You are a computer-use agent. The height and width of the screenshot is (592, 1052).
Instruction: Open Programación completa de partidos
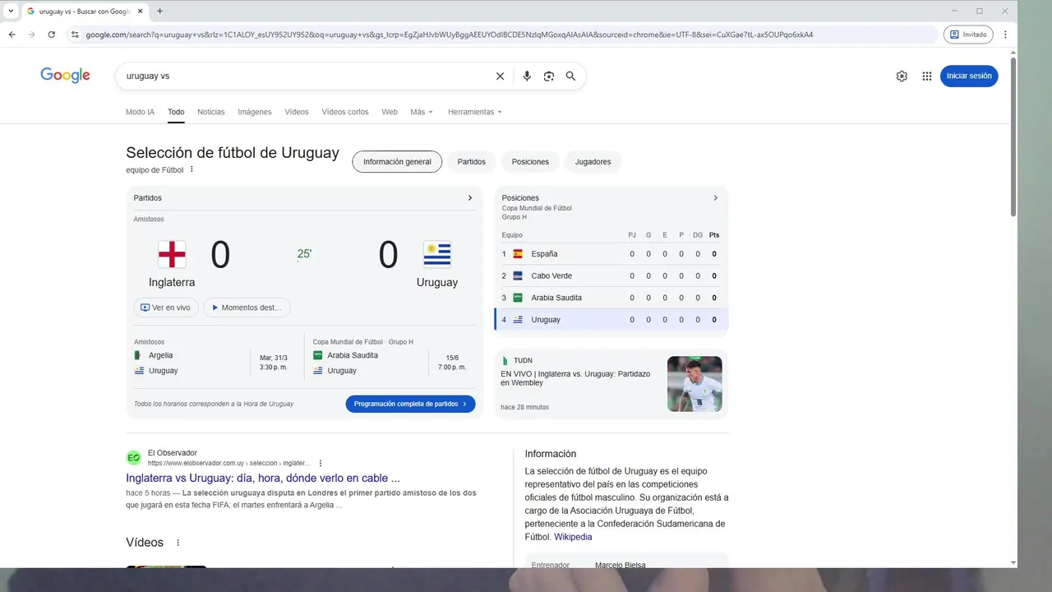coord(410,404)
